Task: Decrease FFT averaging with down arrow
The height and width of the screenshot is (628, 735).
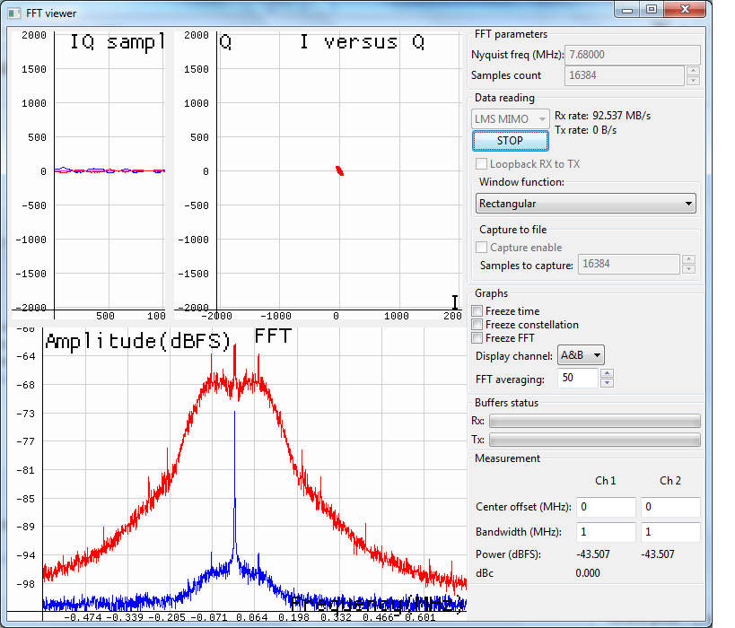Action: click(607, 383)
